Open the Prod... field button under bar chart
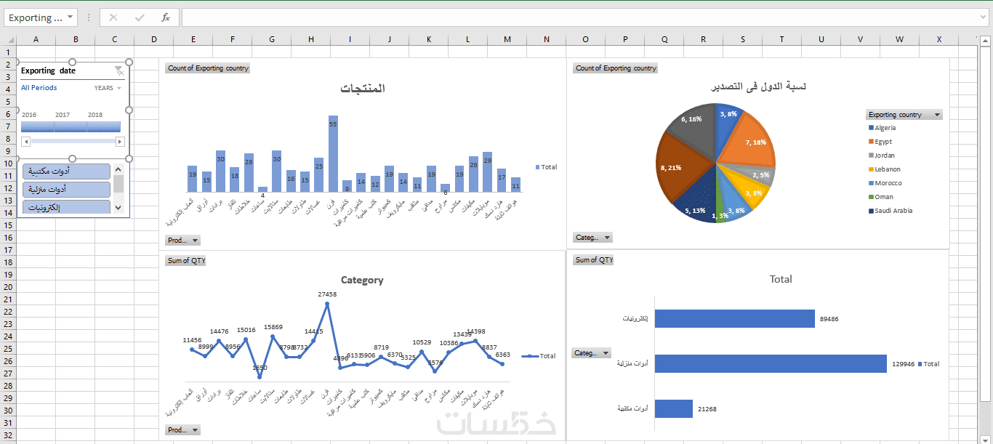Screen dimensions: 993x444 pyautogui.click(x=182, y=241)
